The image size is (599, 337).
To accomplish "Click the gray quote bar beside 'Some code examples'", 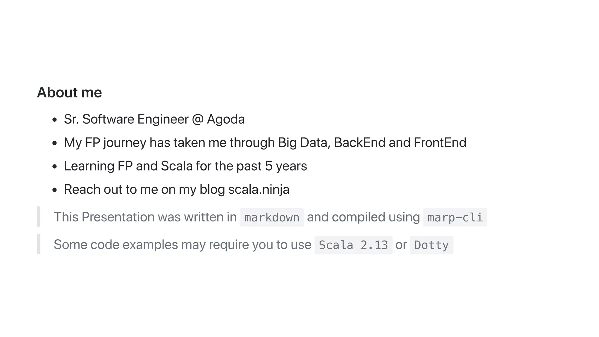I will point(39,244).
